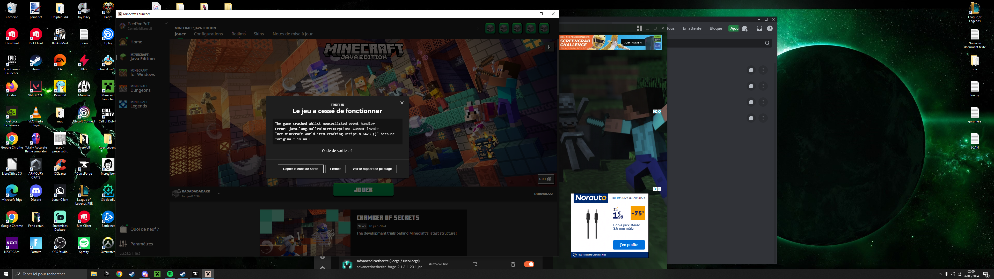994x279 pixels.
Task: Open the Notes de mise à jour tab
Action: (293, 34)
